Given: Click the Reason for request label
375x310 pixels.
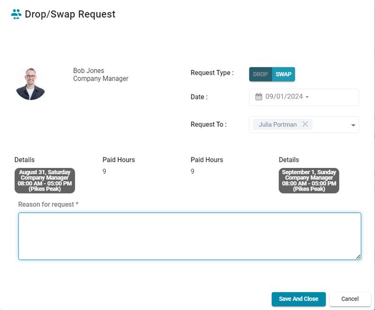Looking at the screenshot, I should [x=48, y=204].
